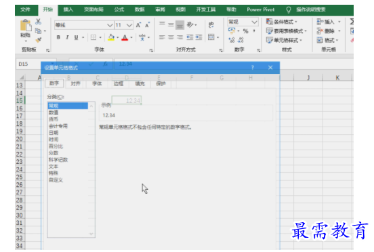Screen dimensions: 374x252
Task: Click the Bold formatting icon
Action: pos(58,37)
